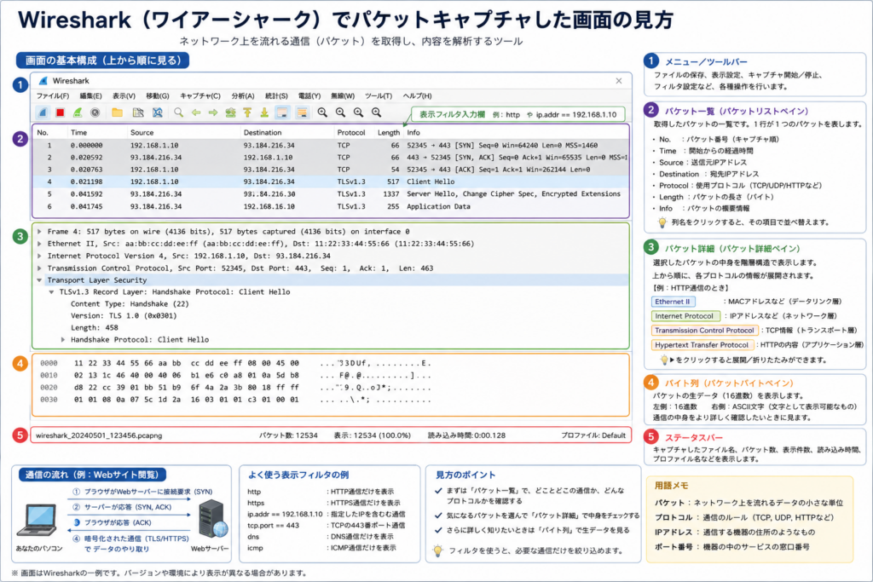Screen dimensions: 873x582
Task: Open the キャプチャ(C) menu
Action: click(x=200, y=95)
